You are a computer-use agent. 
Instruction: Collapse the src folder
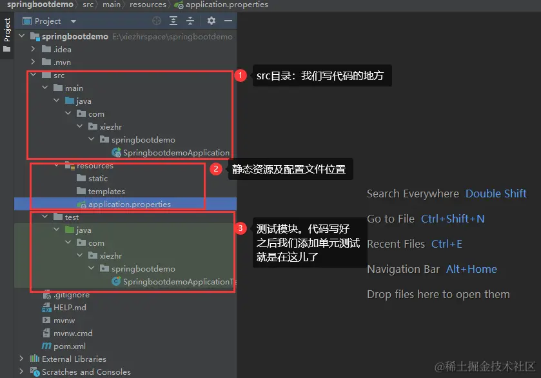(34, 75)
